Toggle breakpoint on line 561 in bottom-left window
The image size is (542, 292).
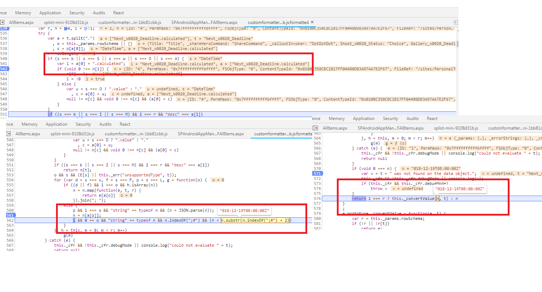click(x=10, y=215)
